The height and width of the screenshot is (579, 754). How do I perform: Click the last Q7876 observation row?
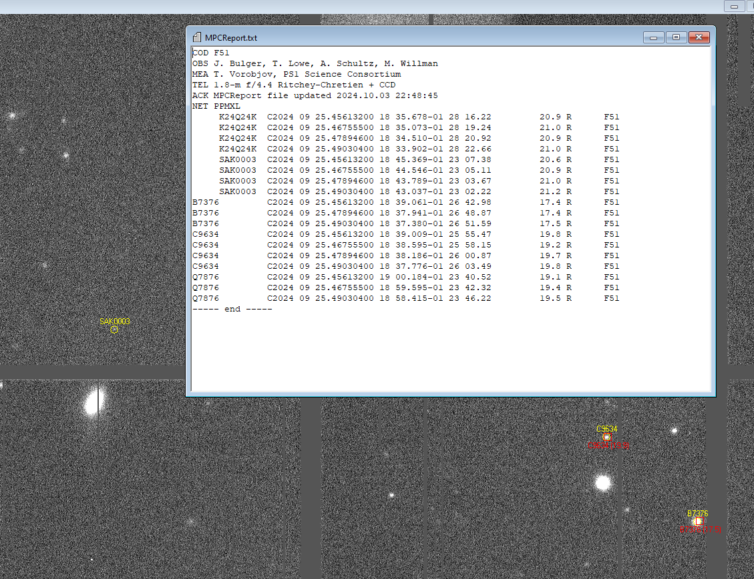click(x=405, y=298)
